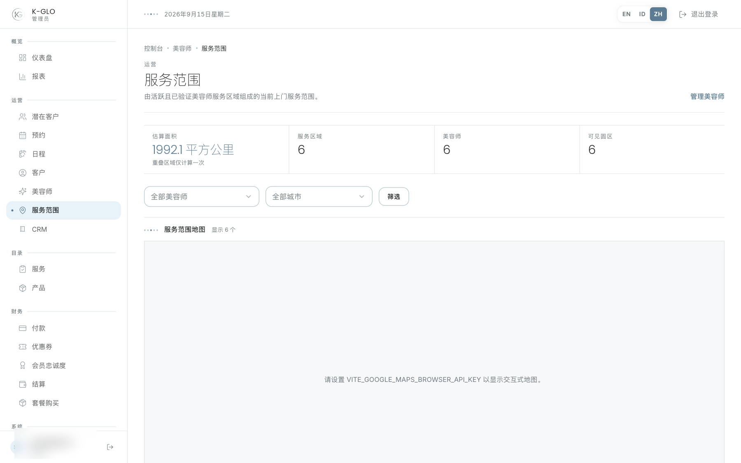Image resolution: width=741 pixels, height=463 pixels.
Task: Open the 管理美容师 link
Action: coord(707,97)
